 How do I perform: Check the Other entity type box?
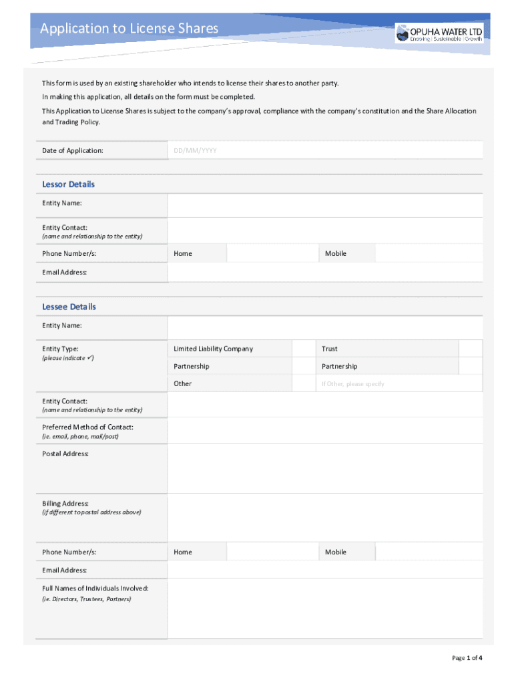pyautogui.click(x=303, y=383)
